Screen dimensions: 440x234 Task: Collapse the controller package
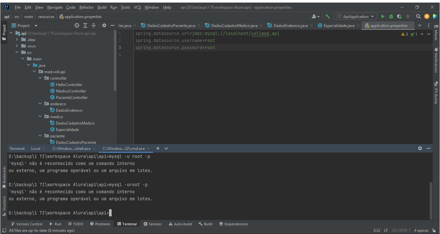(x=40, y=78)
